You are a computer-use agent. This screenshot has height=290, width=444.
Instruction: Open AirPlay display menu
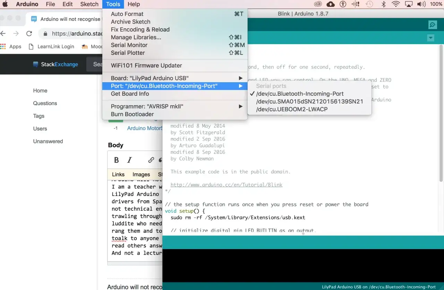(409, 4)
